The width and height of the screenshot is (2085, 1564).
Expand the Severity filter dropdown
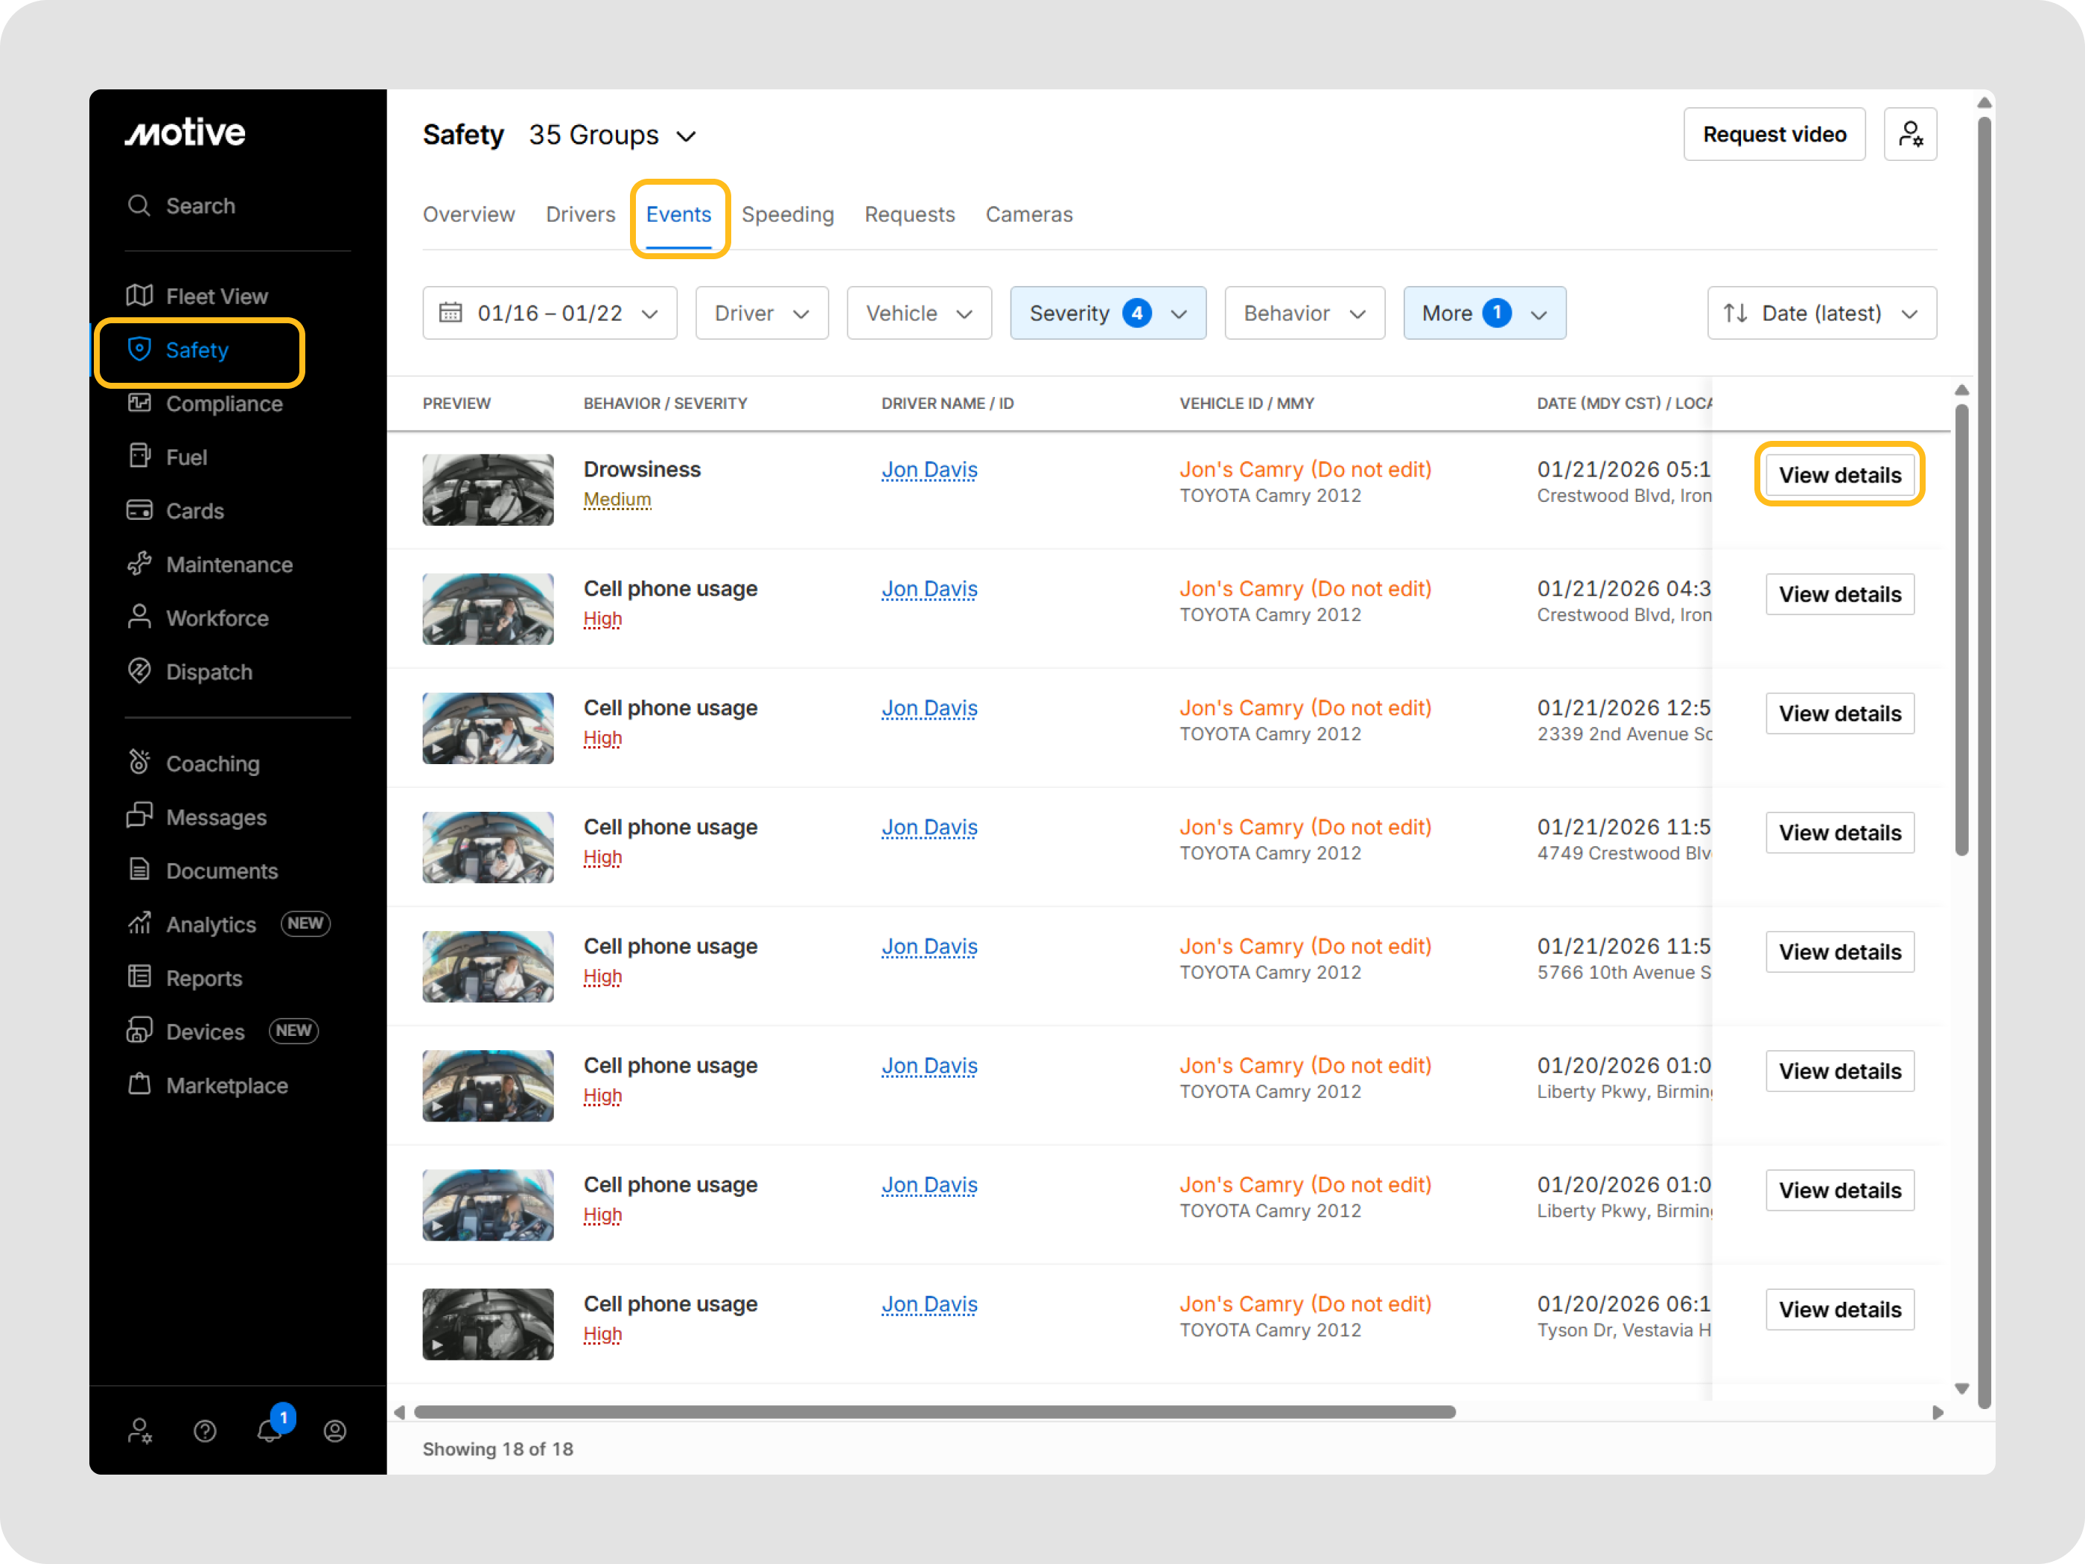[x=1107, y=313]
